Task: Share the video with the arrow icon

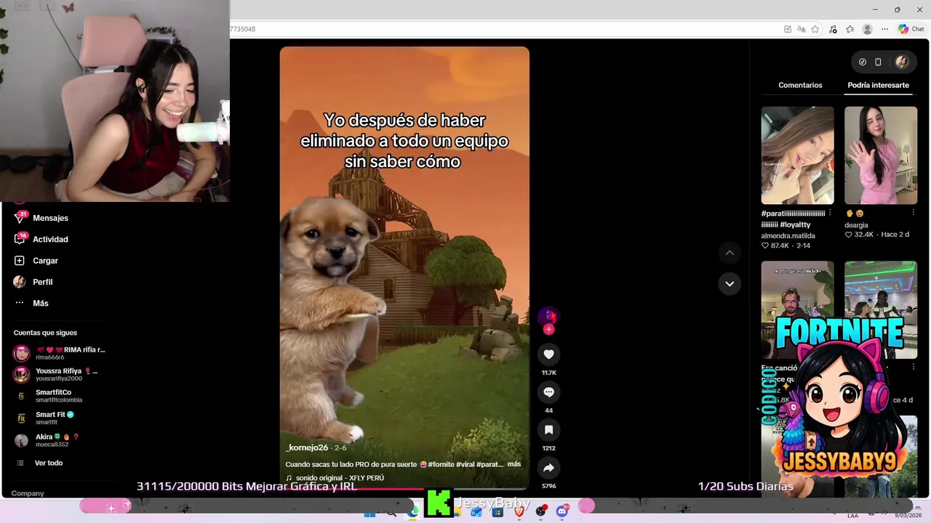Action: tap(548, 468)
